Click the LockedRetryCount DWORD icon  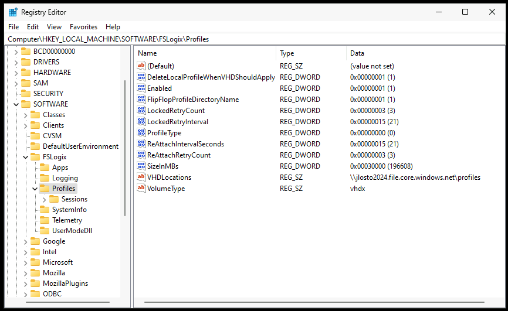[141, 110]
